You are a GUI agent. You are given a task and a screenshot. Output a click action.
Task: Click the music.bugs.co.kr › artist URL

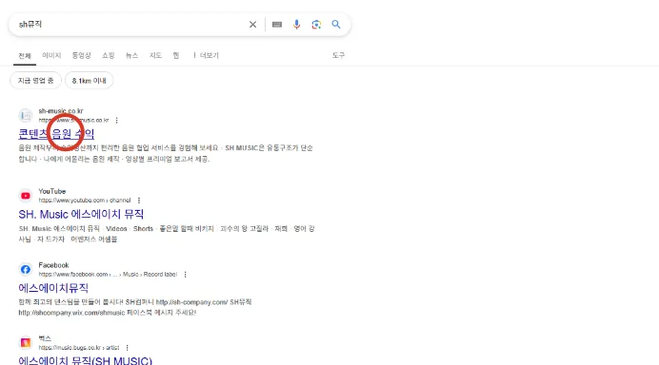pyautogui.click(x=79, y=348)
